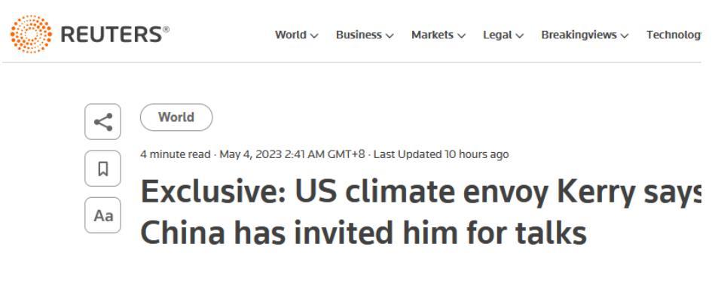Expand the chevron next to Markets
Image resolution: width=718 pixels, height=286 pixels.
(x=462, y=35)
